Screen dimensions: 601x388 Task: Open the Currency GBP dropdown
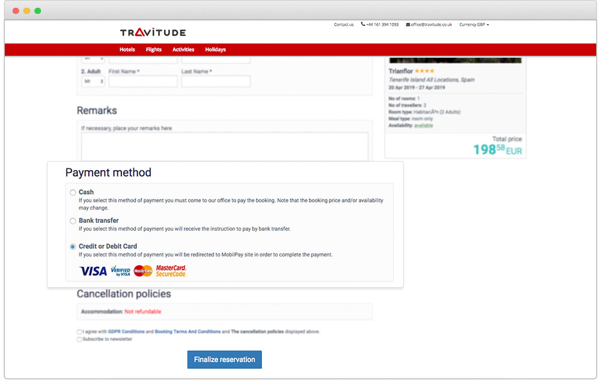click(x=474, y=25)
